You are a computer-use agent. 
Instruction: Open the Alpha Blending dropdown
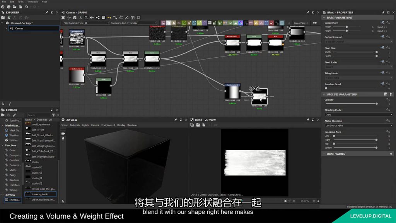point(358,125)
